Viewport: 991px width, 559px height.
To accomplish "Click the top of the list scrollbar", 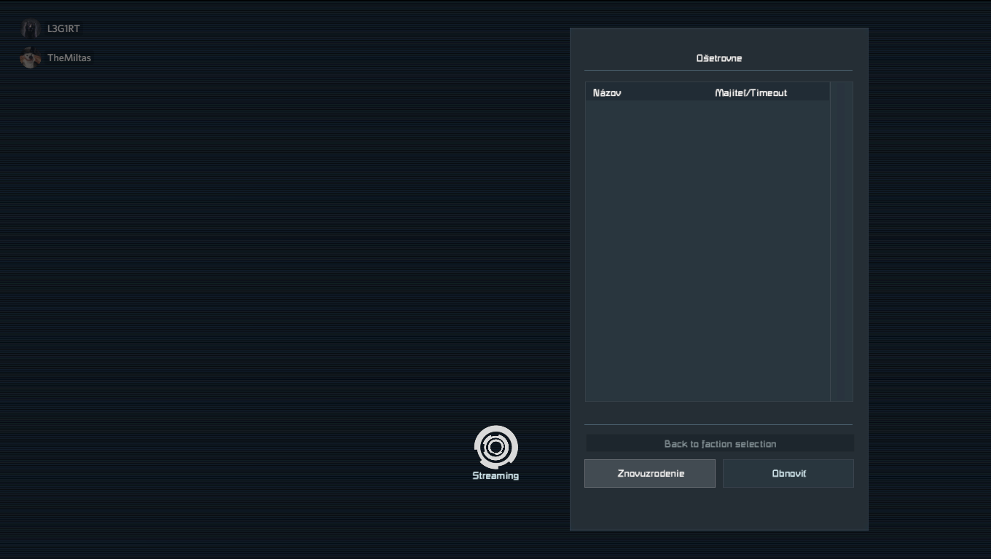I will point(842,87).
